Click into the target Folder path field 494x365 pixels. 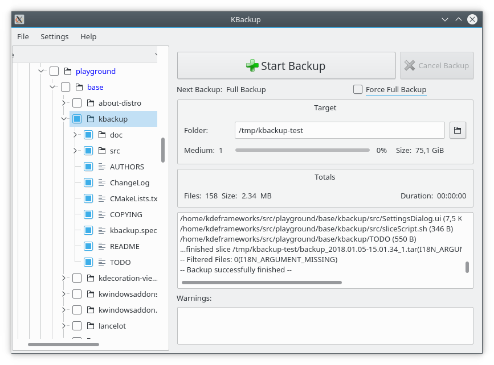[x=339, y=130]
